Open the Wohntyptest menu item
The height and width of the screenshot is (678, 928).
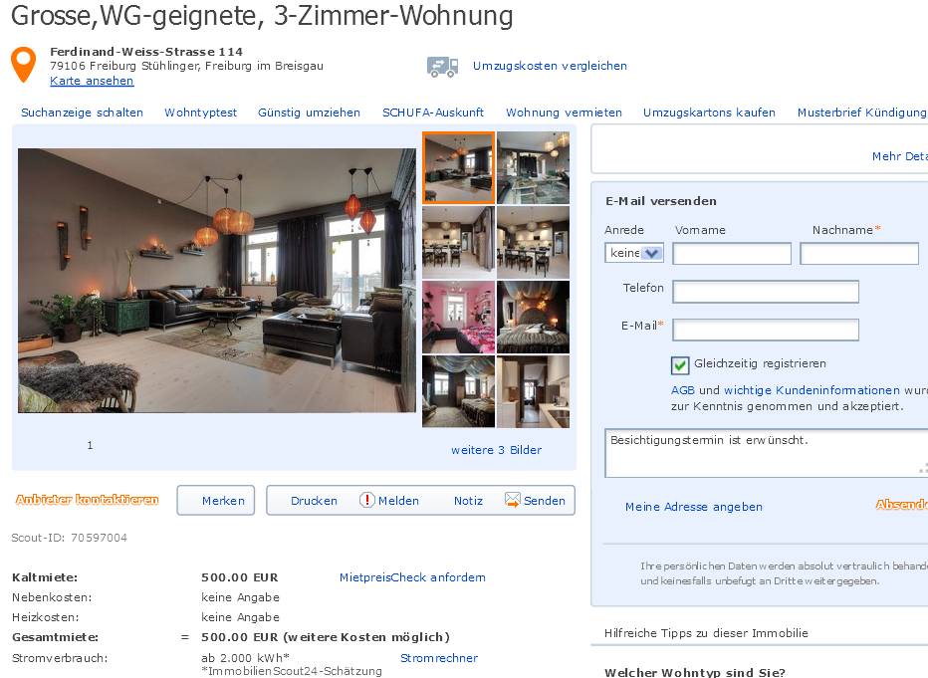(200, 113)
